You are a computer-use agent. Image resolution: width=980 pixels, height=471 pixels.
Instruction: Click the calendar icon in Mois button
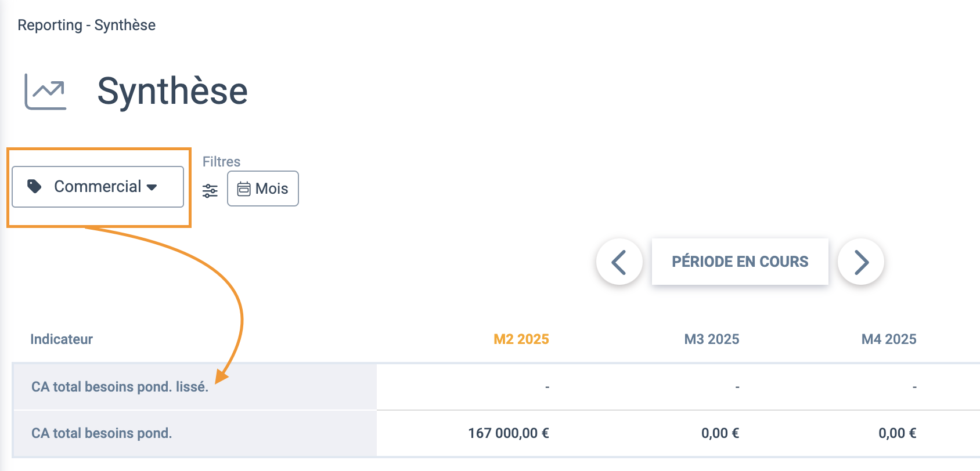[244, 189]
